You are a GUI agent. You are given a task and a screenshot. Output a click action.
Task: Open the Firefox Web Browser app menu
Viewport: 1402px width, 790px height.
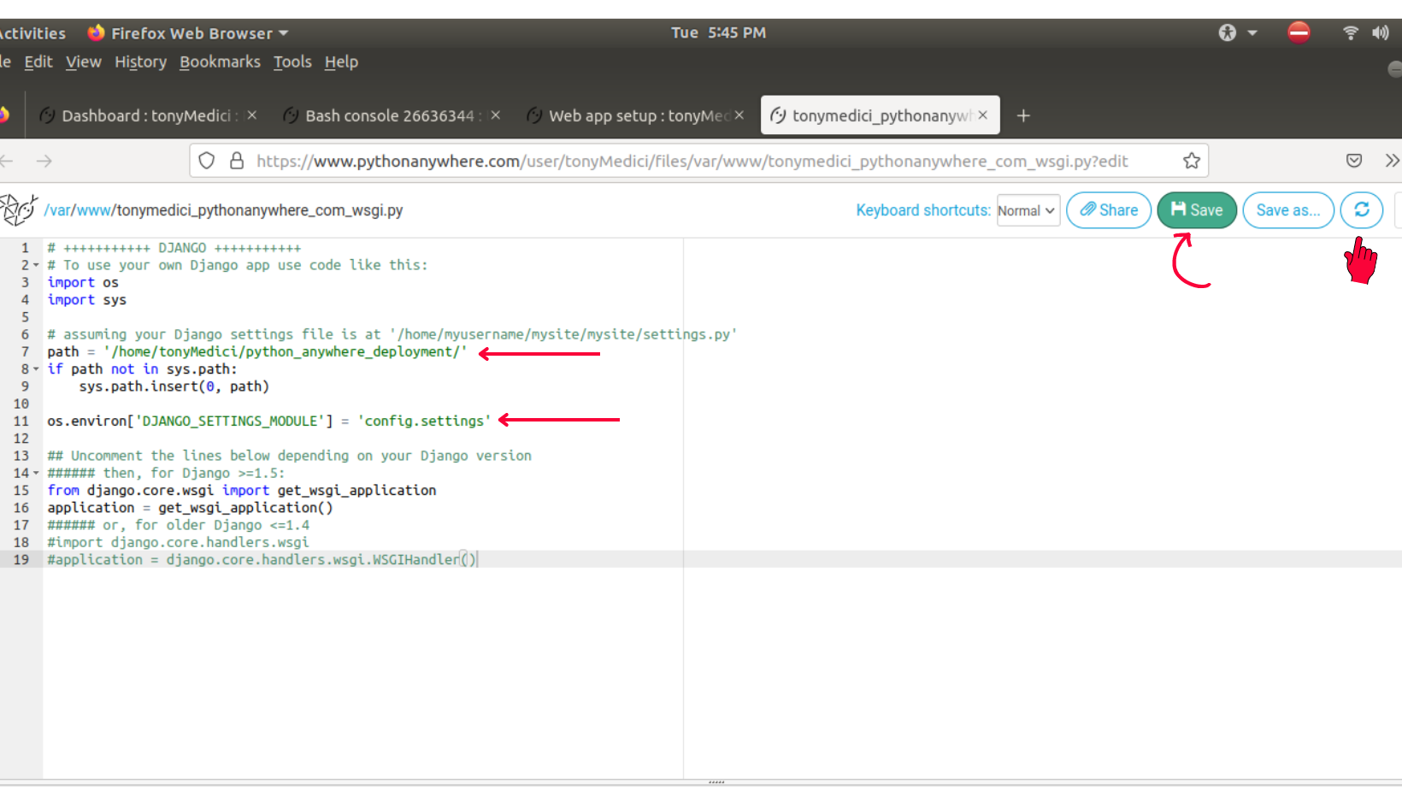point(188,33)
